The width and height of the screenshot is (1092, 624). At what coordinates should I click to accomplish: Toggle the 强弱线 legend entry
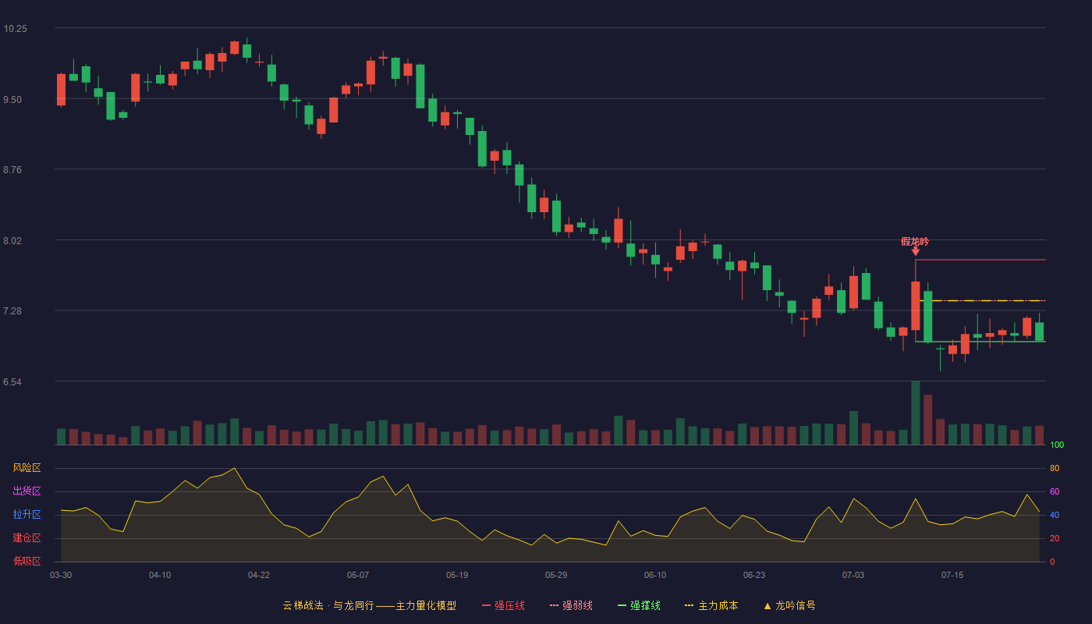point(571,605)
